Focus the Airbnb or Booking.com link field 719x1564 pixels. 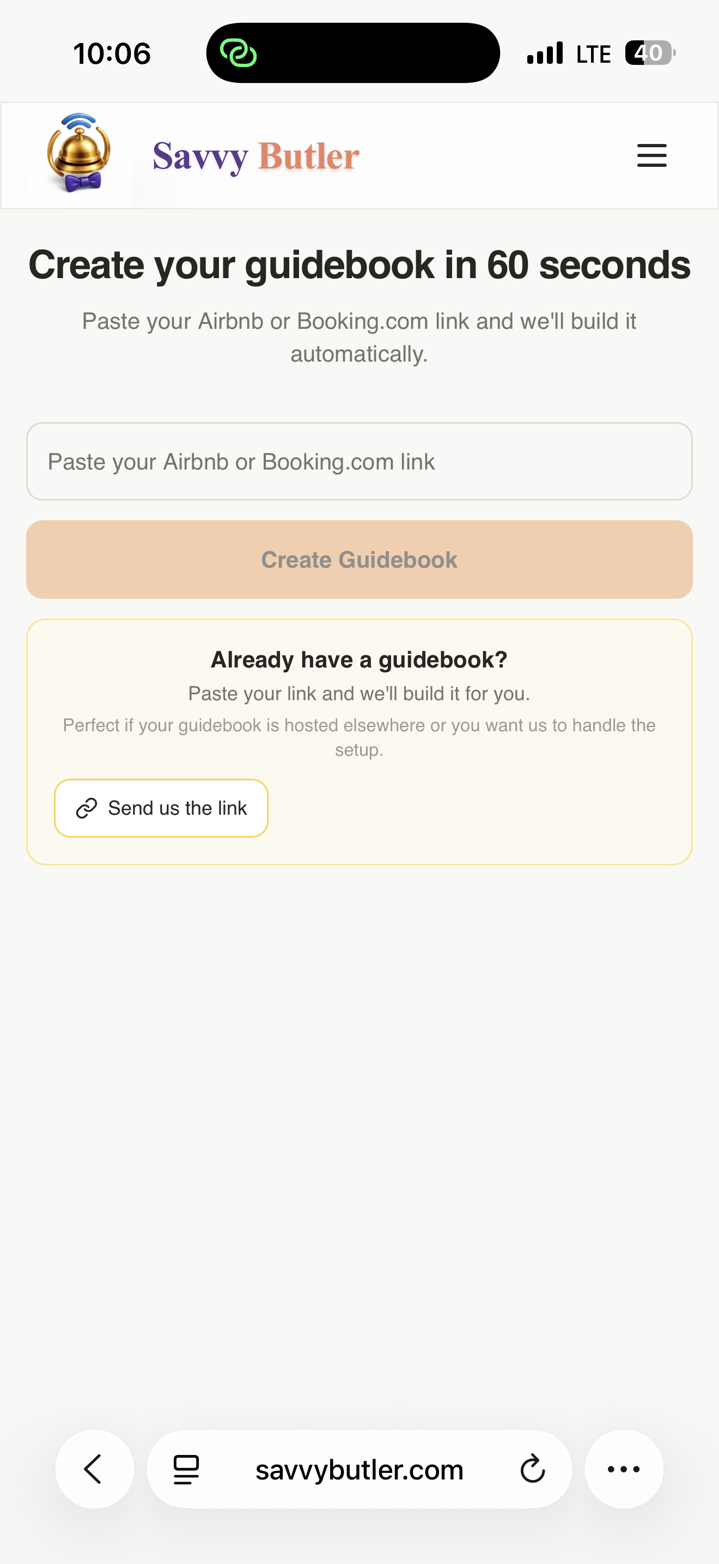coord(359,461)
